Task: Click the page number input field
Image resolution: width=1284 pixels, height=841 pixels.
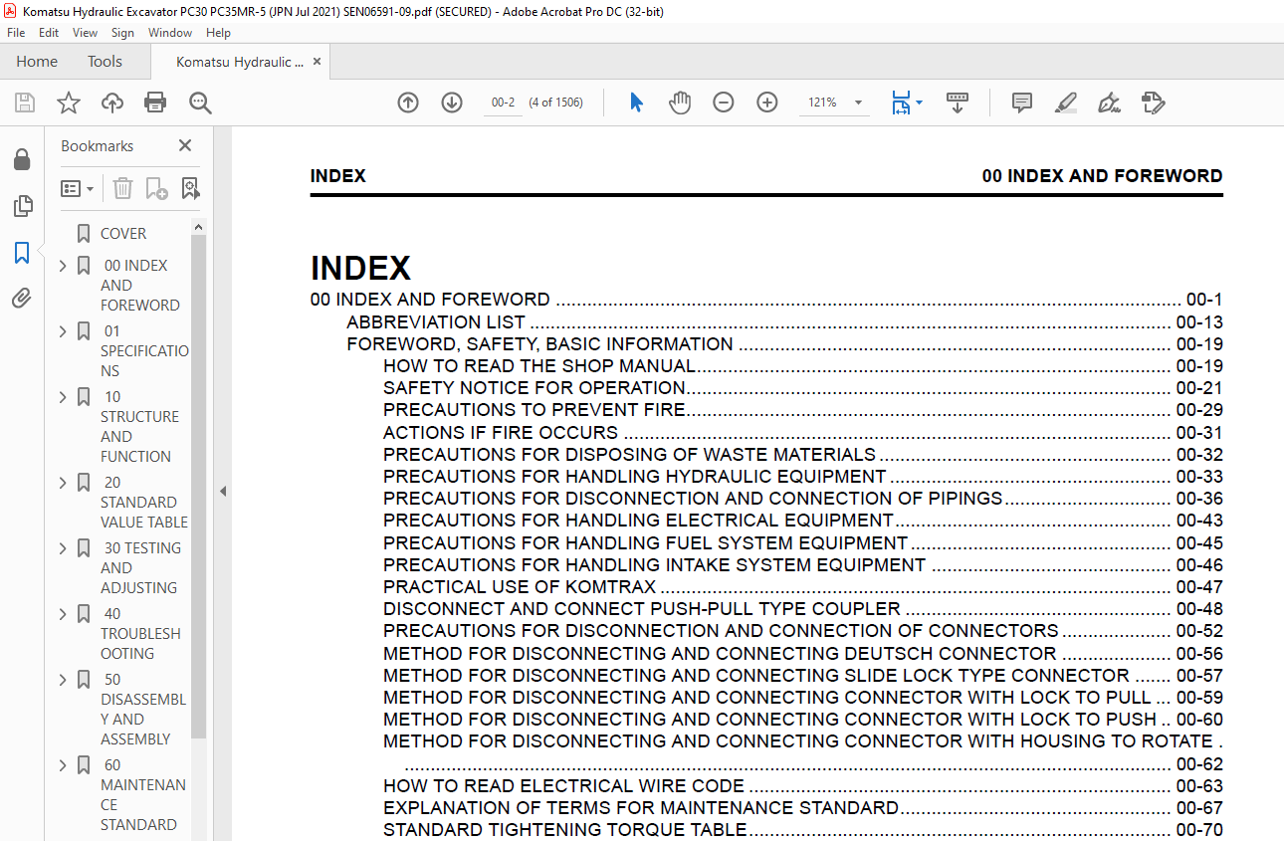Action: (x=504, y=103)
